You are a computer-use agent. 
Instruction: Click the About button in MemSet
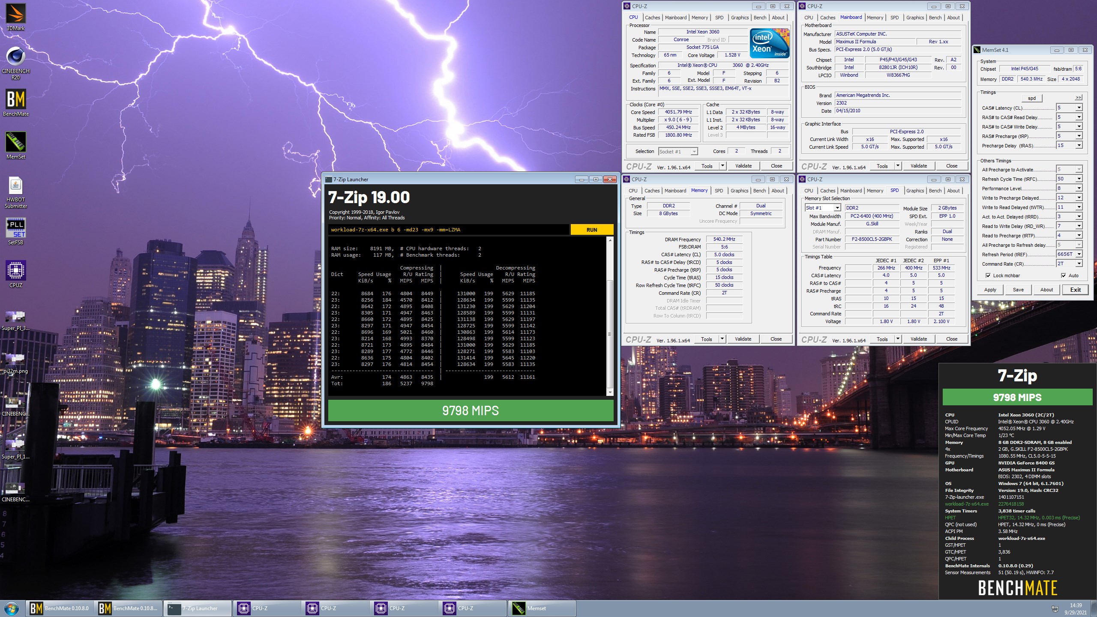click(x=1046, y=290)
